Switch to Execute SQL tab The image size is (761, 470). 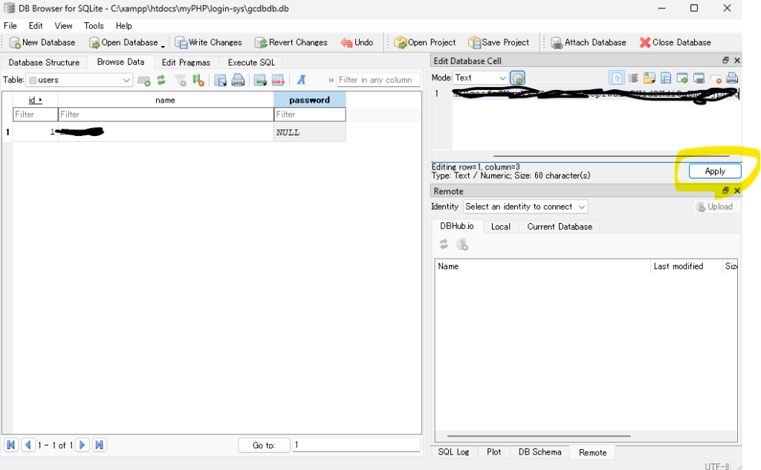[x=251, y=62]
